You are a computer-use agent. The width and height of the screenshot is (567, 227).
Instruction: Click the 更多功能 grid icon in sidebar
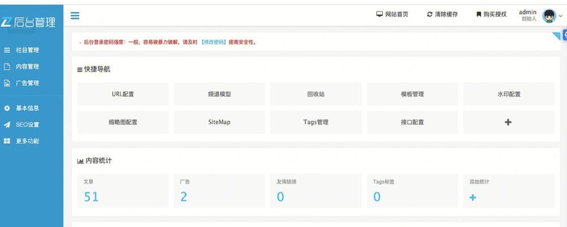[x=7, y=141]
